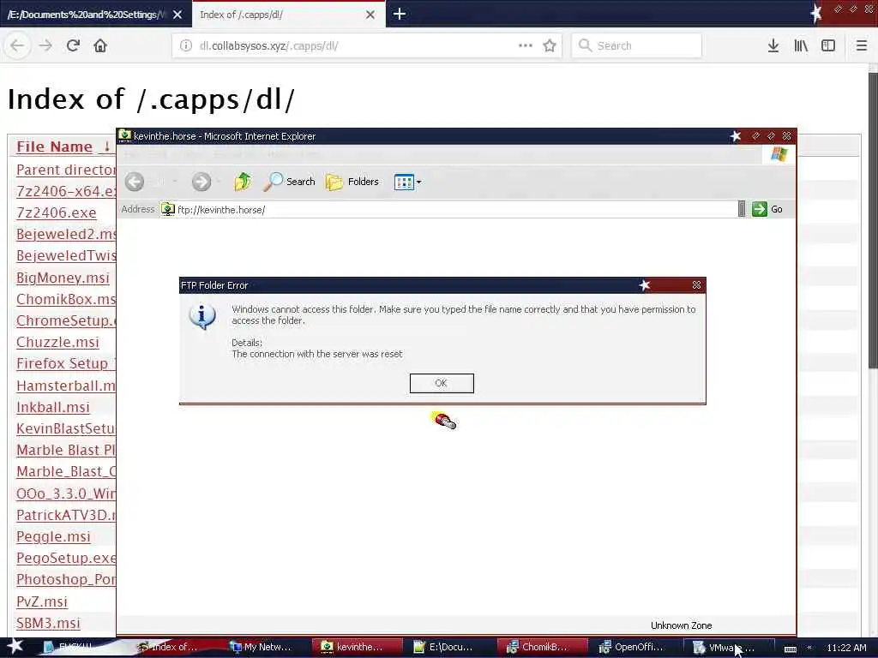Bookmark this page with the star
Screen dimensions: 878x658
tap(550, 45)
